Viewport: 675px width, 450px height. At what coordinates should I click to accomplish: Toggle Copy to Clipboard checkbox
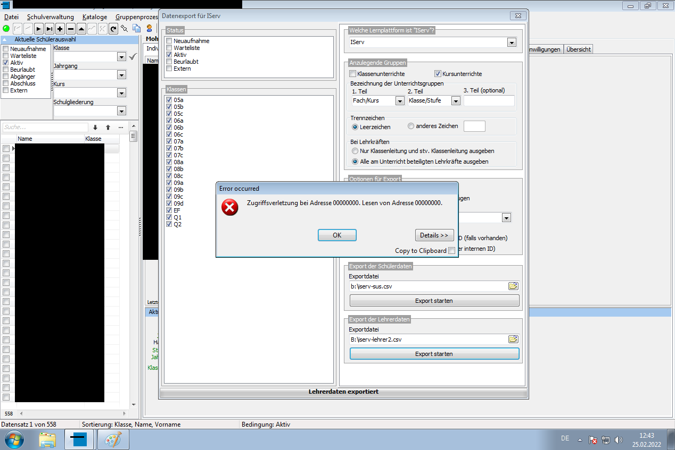[451, 251]
